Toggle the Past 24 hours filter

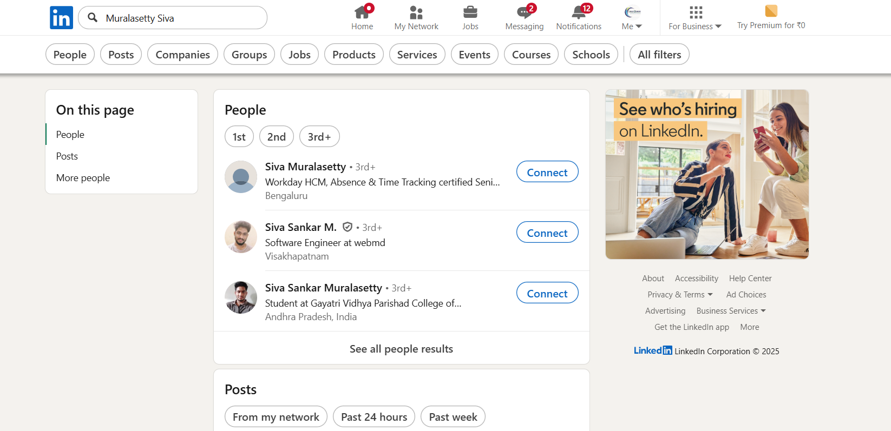point(374,417)
